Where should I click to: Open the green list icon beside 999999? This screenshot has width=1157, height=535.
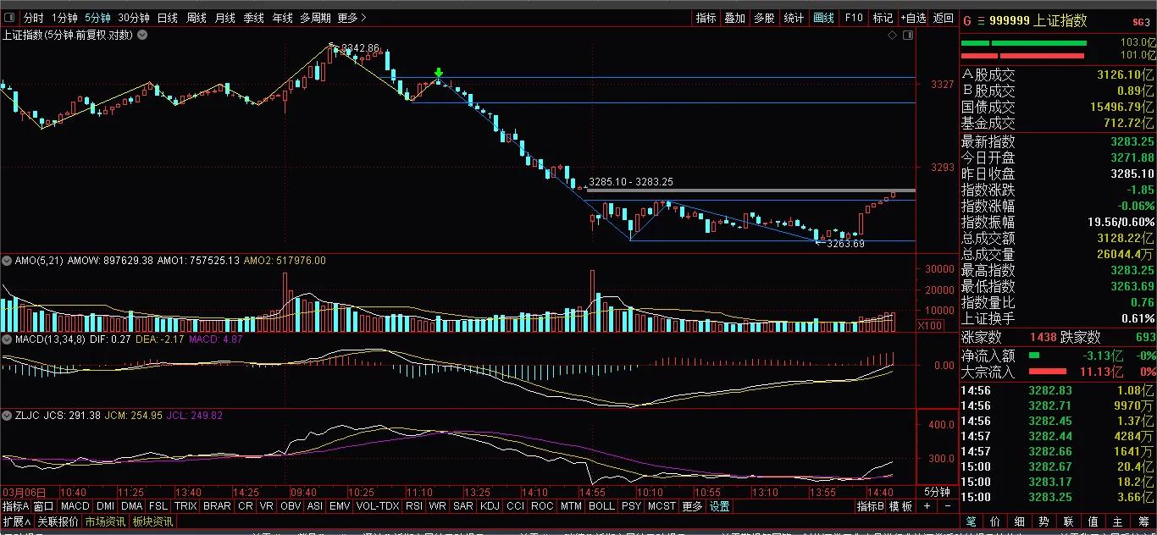[x=982, y=21]
